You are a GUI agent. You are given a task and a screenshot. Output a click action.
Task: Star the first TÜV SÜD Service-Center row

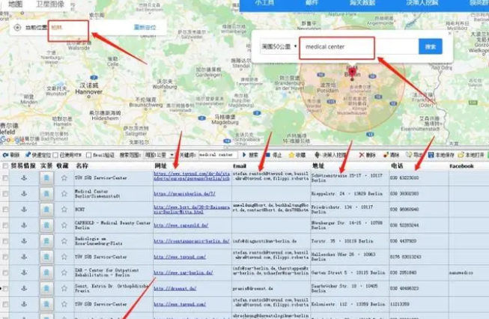click(x=64, y=177)
